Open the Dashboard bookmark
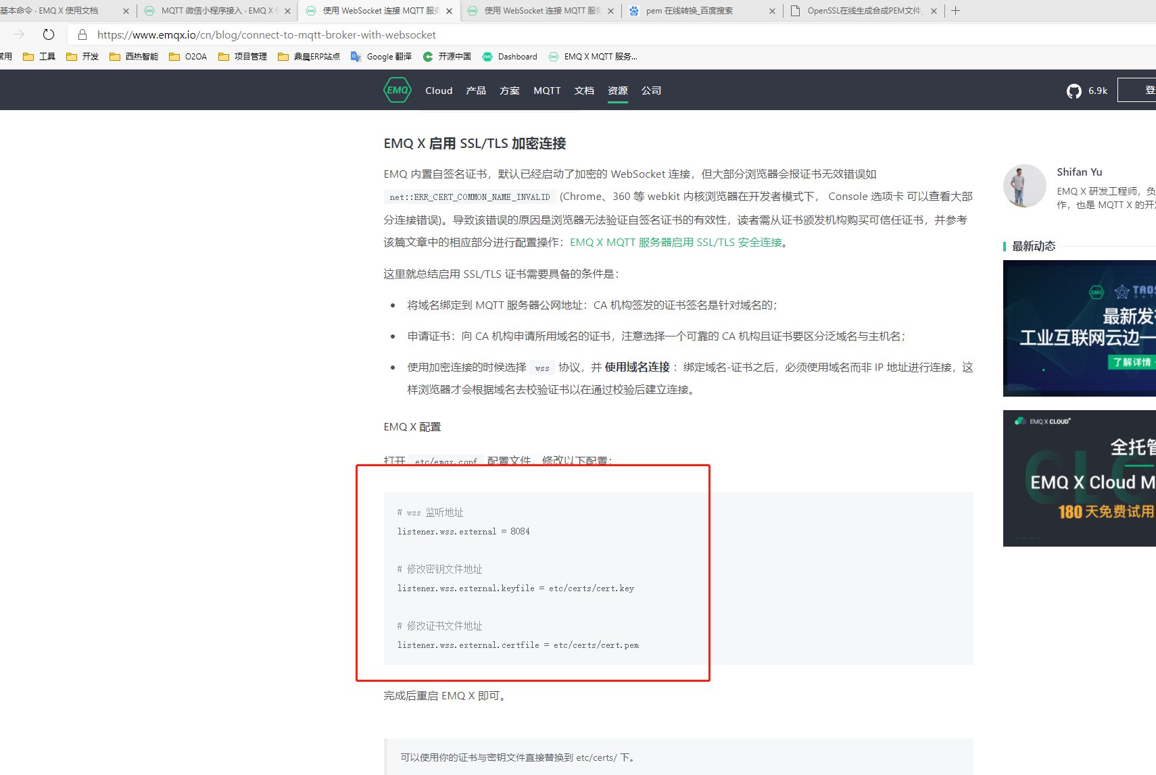The image size is (1156, 775). tap(510, 57)
